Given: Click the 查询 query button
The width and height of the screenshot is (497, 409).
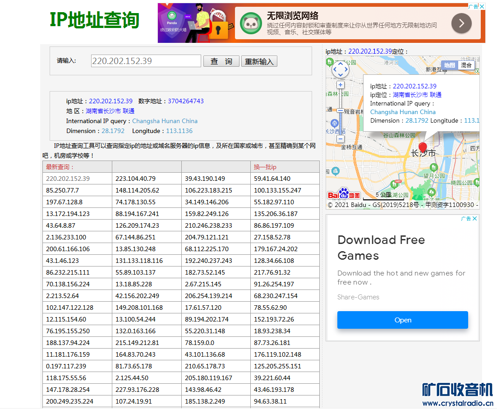Looking at the screenshot, I should (x=221, y=61).
